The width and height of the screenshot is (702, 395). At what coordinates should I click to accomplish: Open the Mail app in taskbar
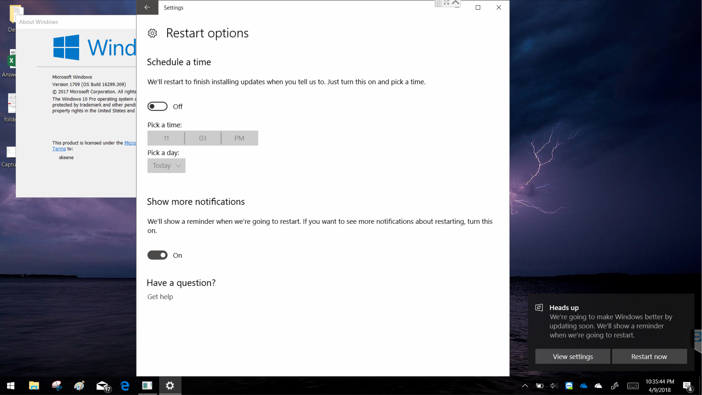(102, 386)
